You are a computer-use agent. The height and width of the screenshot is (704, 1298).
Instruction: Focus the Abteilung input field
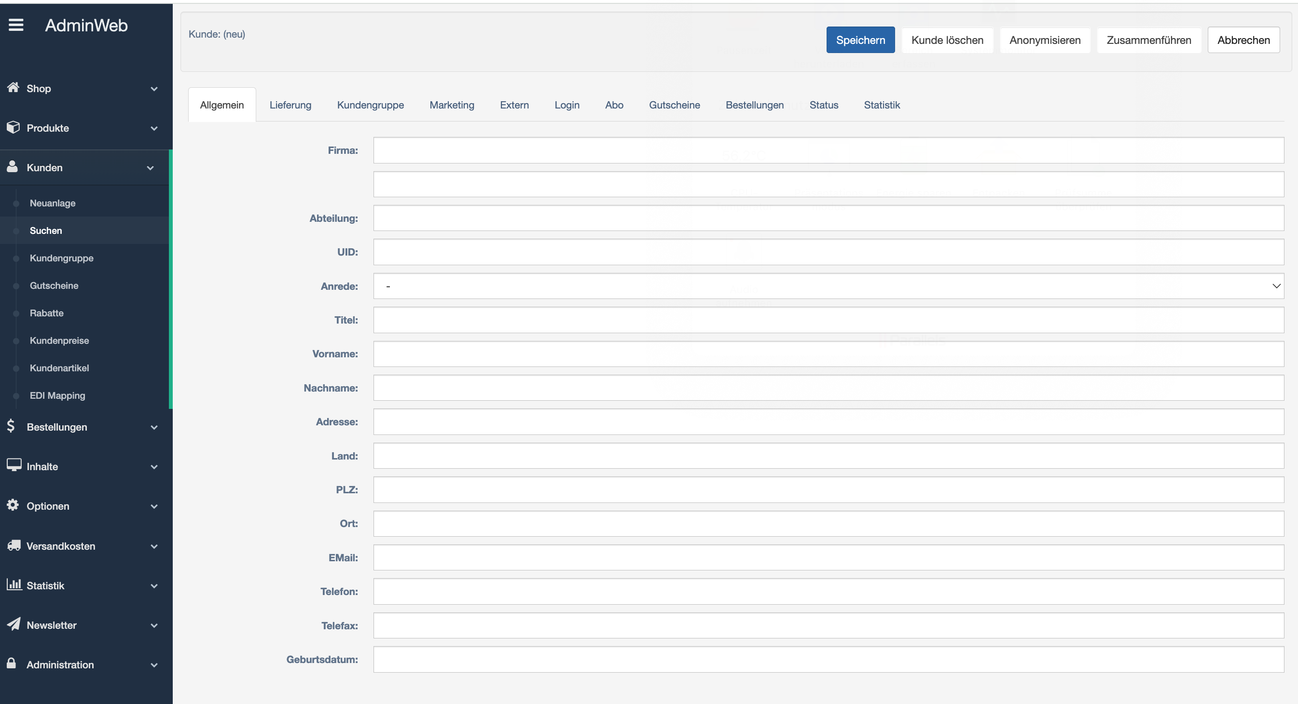pyautogui.click(x=829, y=218)
